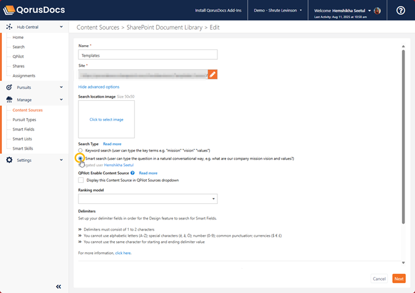Open the help question mark icon in header

point(400,11)
